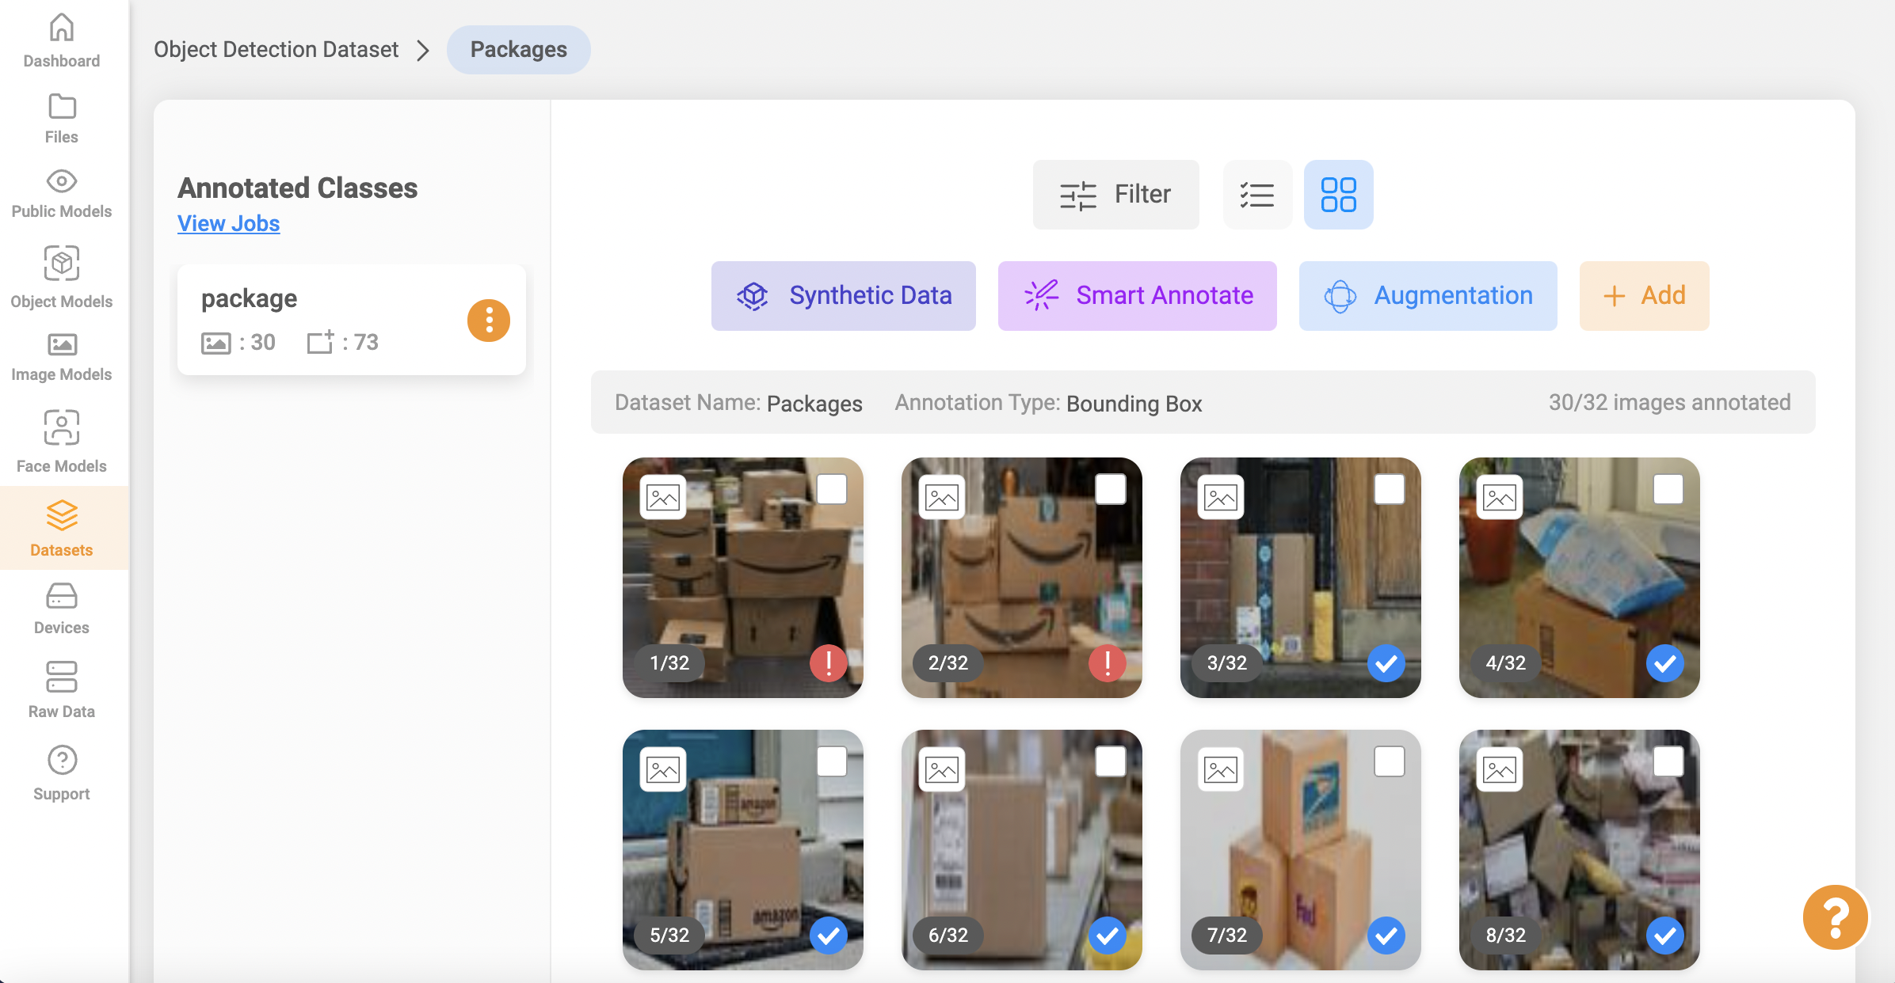Open the Filter options

click(x=1115, y=195)
